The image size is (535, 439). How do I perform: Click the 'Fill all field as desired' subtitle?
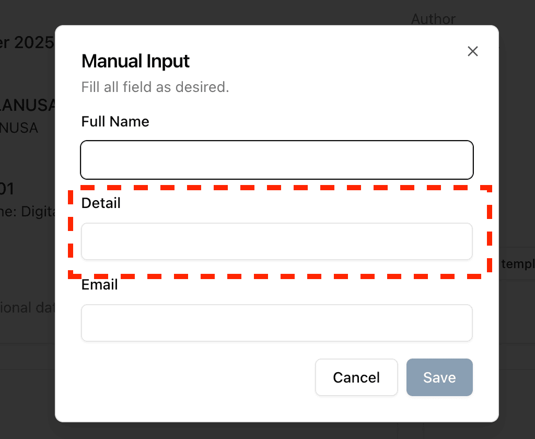coord(155,87)
